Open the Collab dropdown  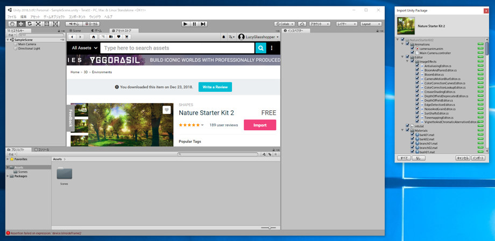285,24
